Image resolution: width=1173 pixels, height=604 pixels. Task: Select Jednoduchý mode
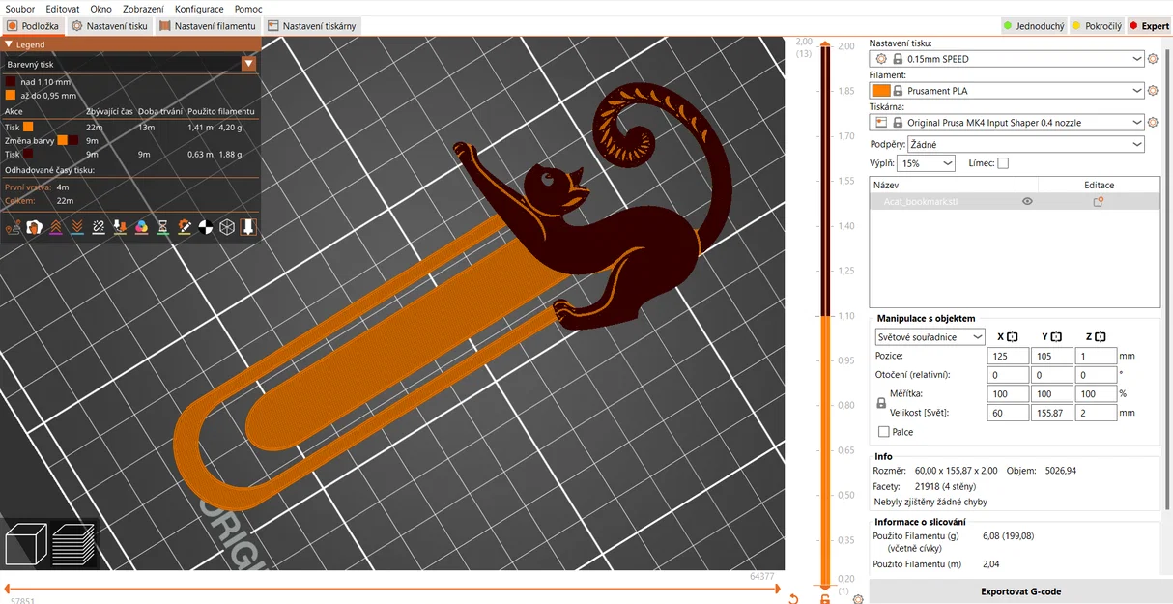[x=1032, y=26]
